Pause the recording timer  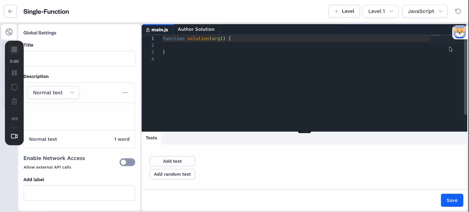[14, 73]
